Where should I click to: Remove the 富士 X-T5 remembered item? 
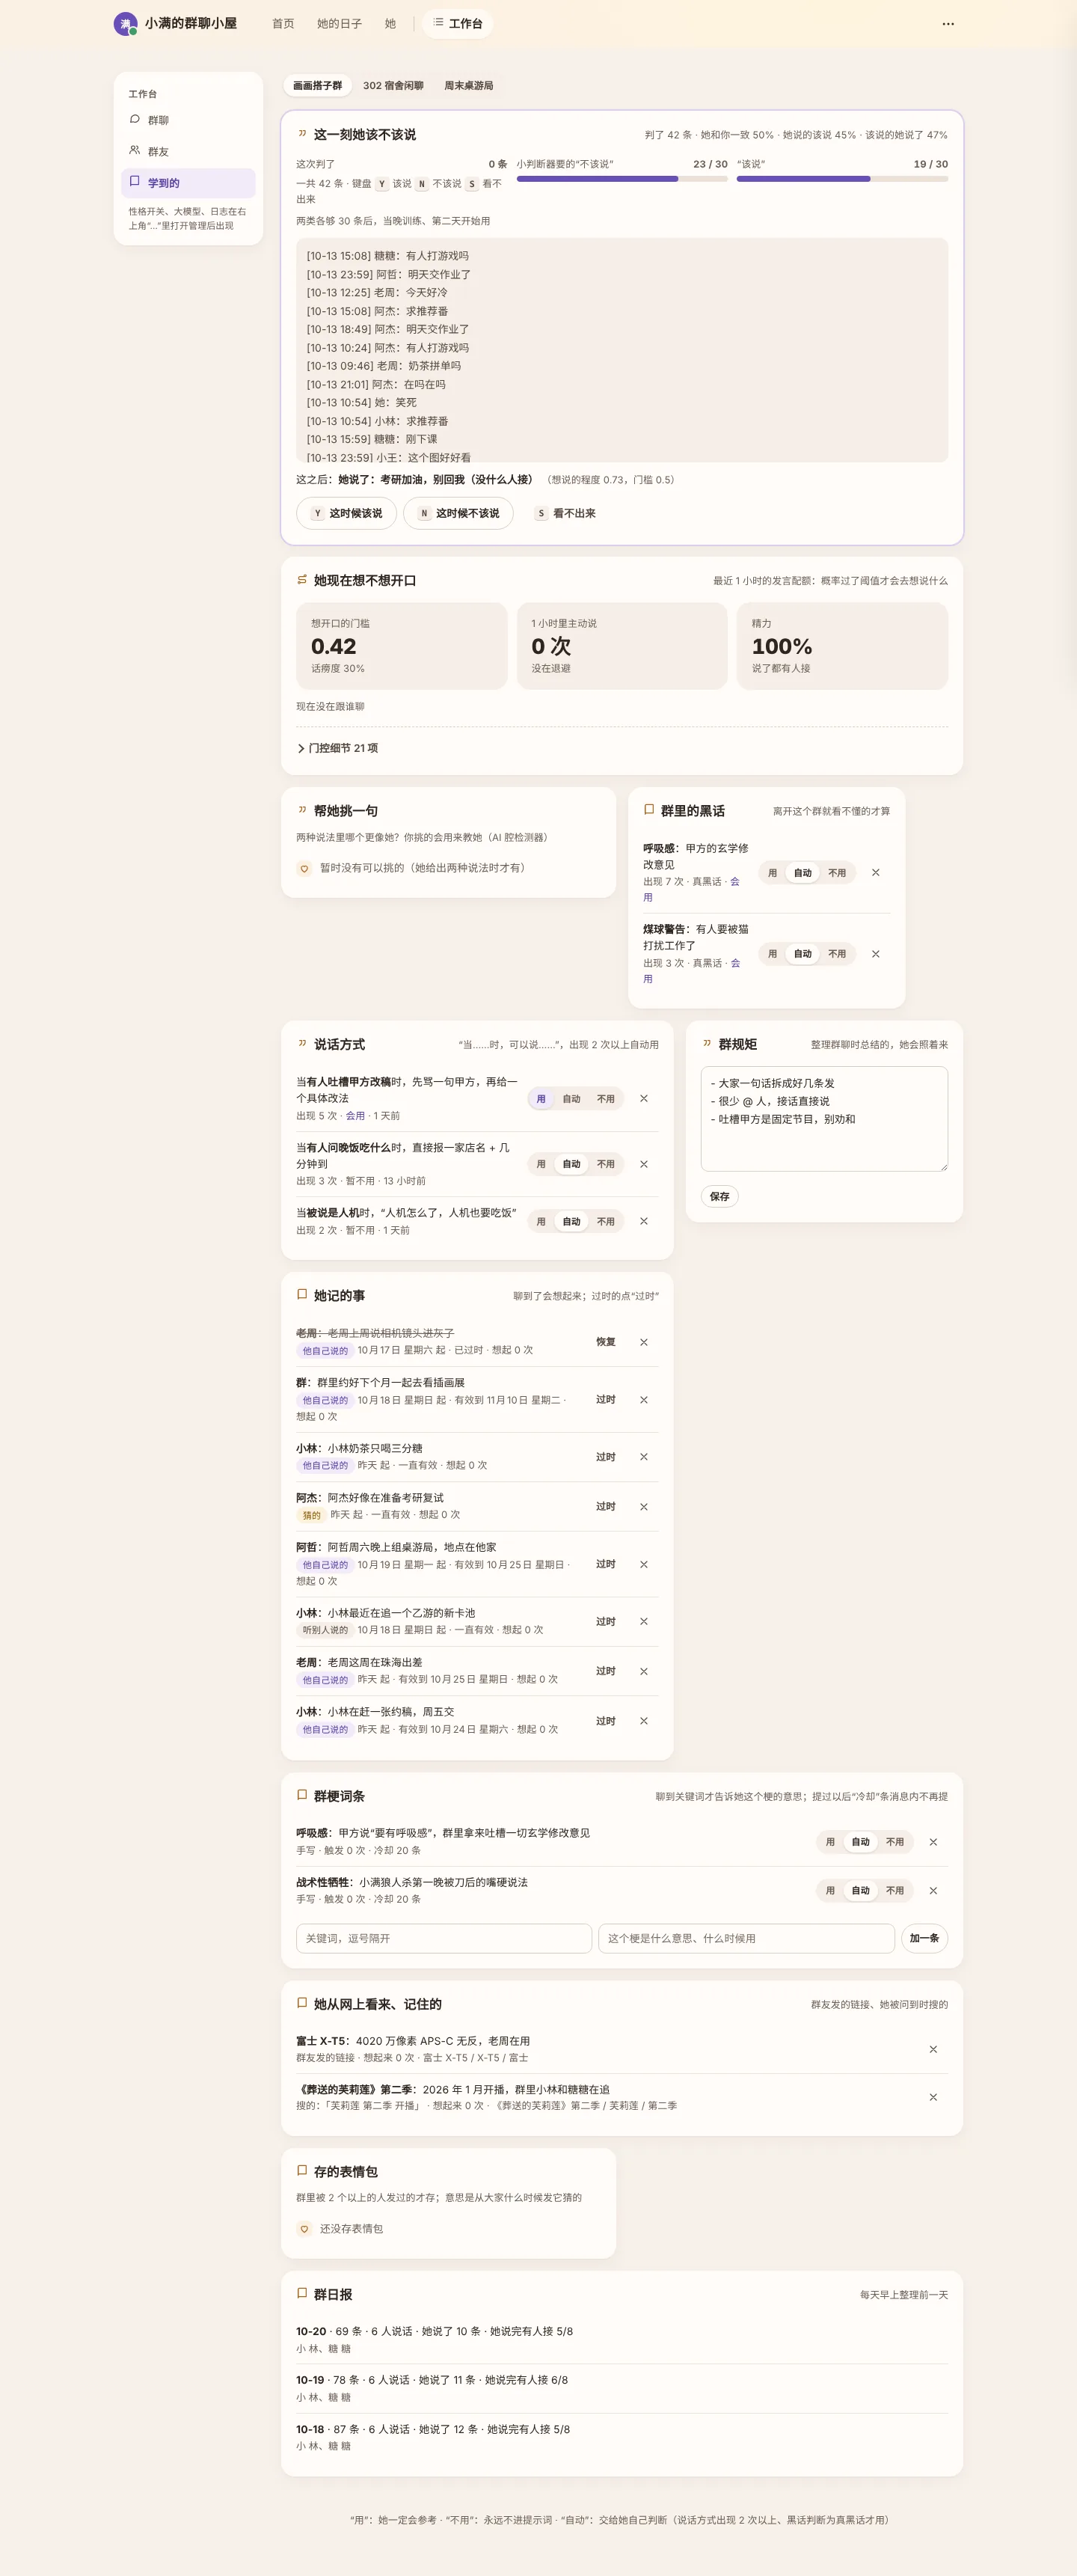tap(933, 2049)
